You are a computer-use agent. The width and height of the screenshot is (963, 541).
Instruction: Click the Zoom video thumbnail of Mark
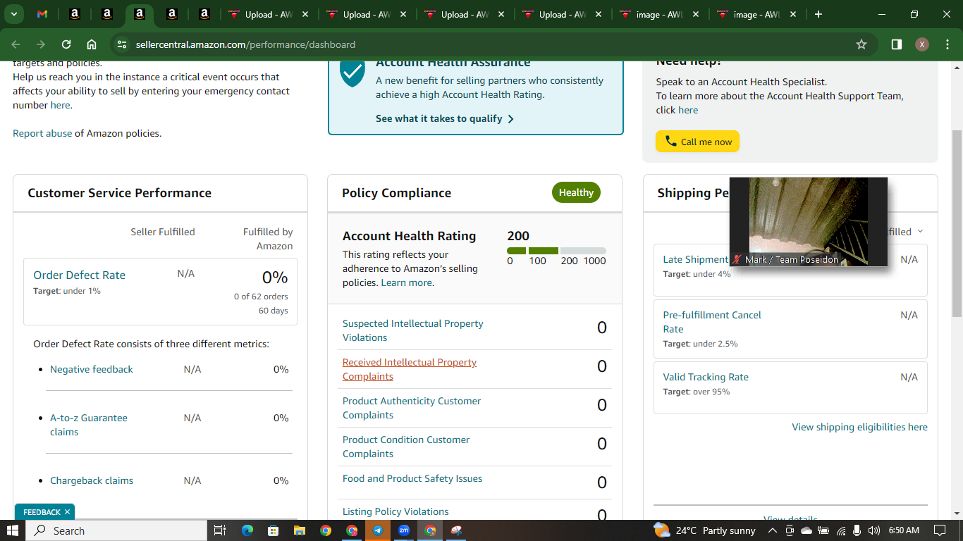[808, 221]
